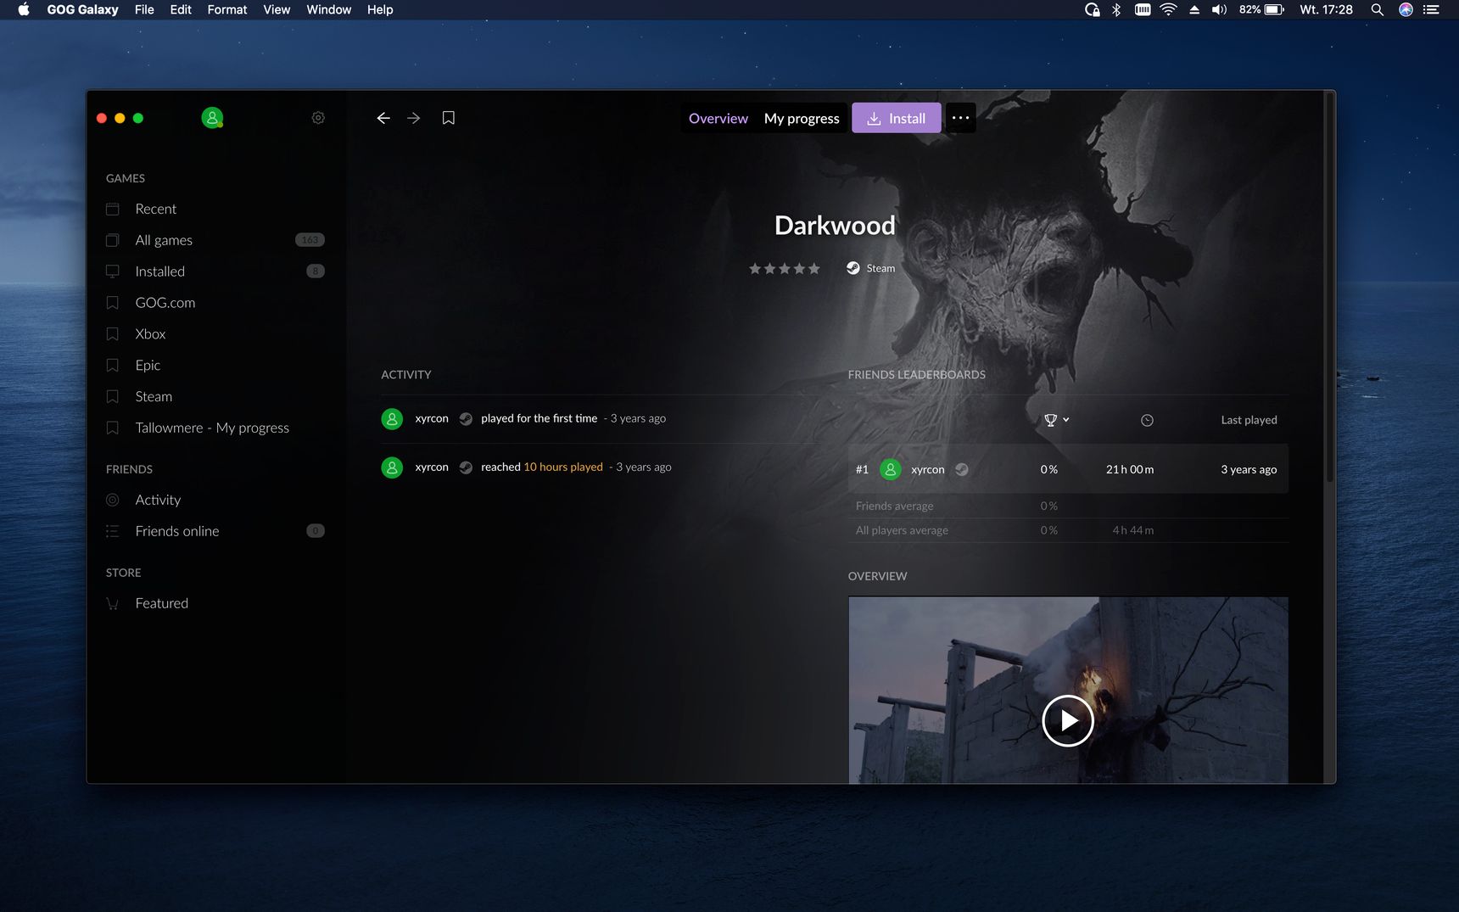This screenshot has height=912, width=1459.
Task: Play the Darkwood overview trailer
Action: coord(1067,721)
